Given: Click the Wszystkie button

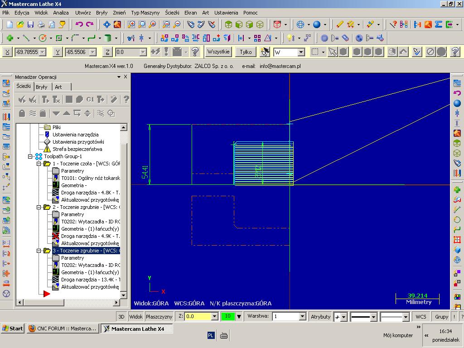Looking at the screenshot, I should pyautogui.click(x=218, y=52).
